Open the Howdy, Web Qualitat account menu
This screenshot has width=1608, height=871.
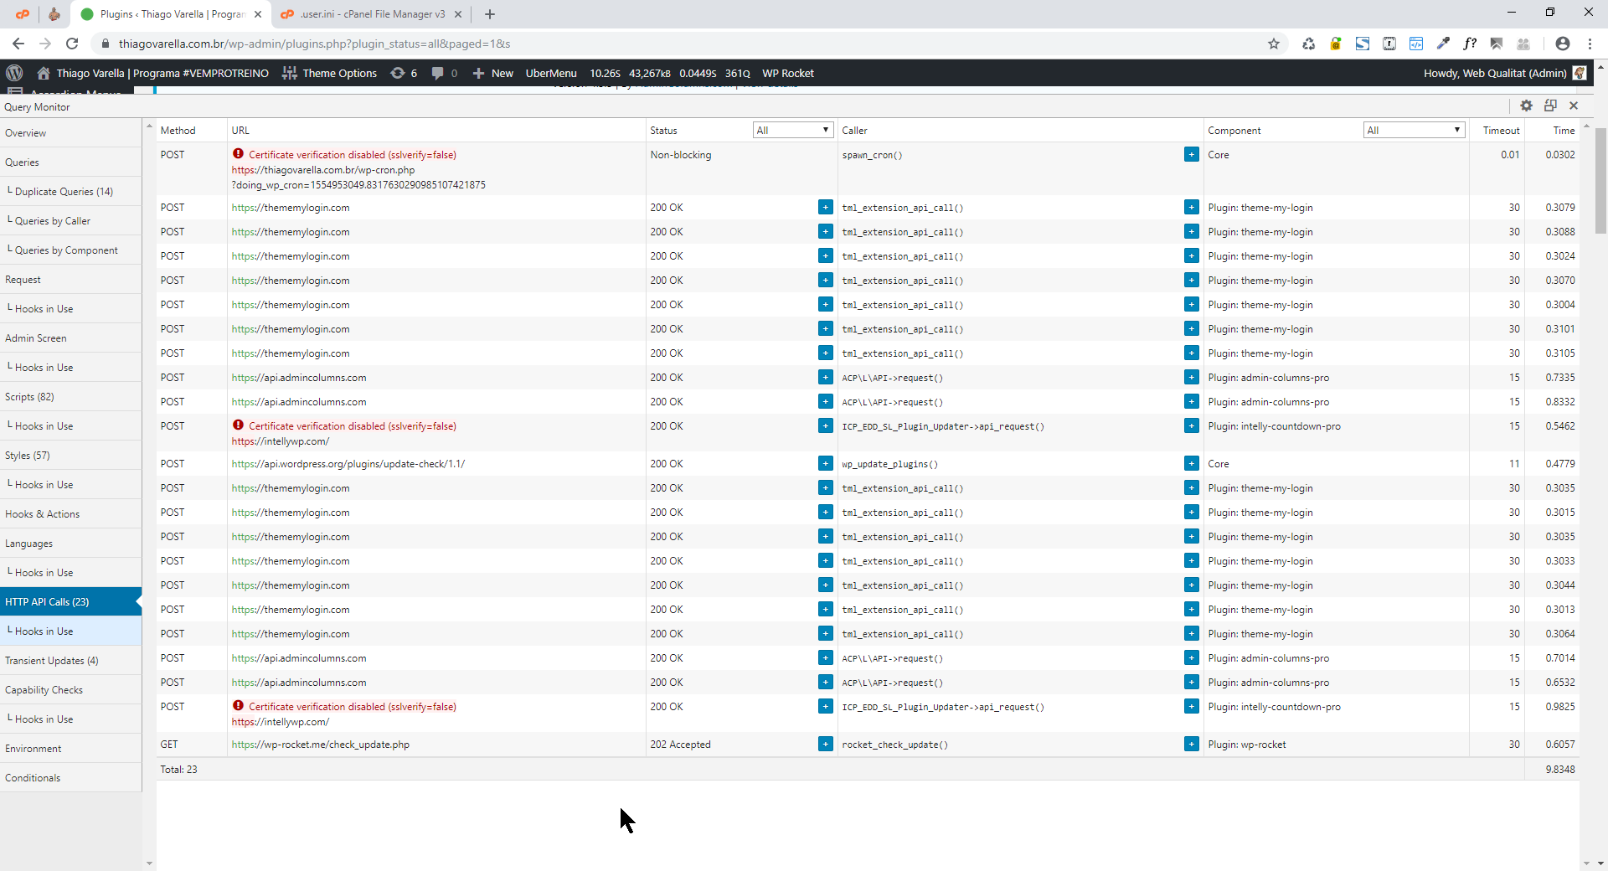coord(1505,73)
